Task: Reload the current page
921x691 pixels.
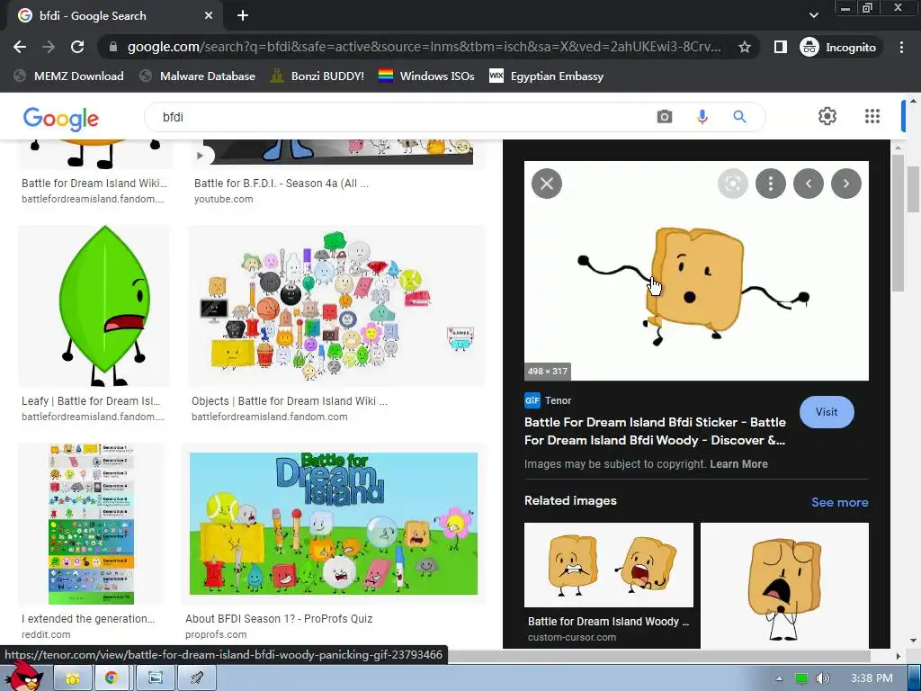Action: coord(77,47)
